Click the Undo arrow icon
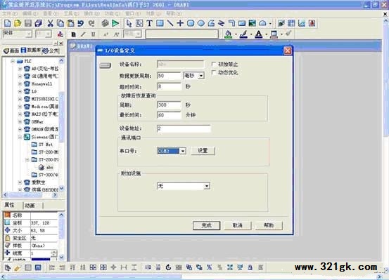This screenshot has width=389, height=280. click(81, 23)
